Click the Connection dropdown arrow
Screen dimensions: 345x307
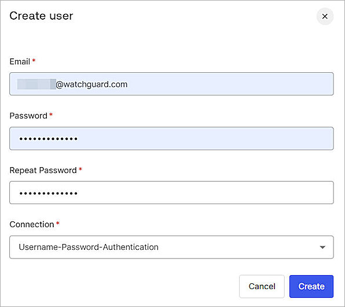tap(322, 247)
